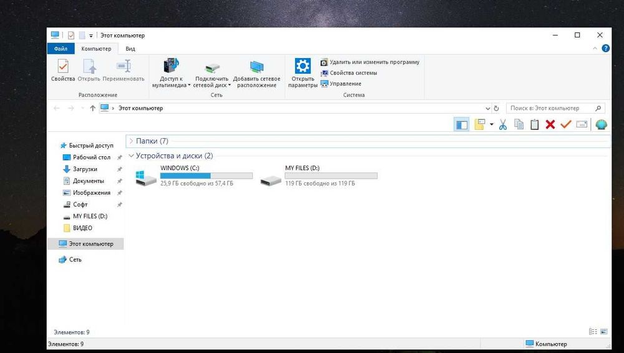The image size is (624, 353).
Task: Click Компьютер in status bar
Action: tap(546, 344)
